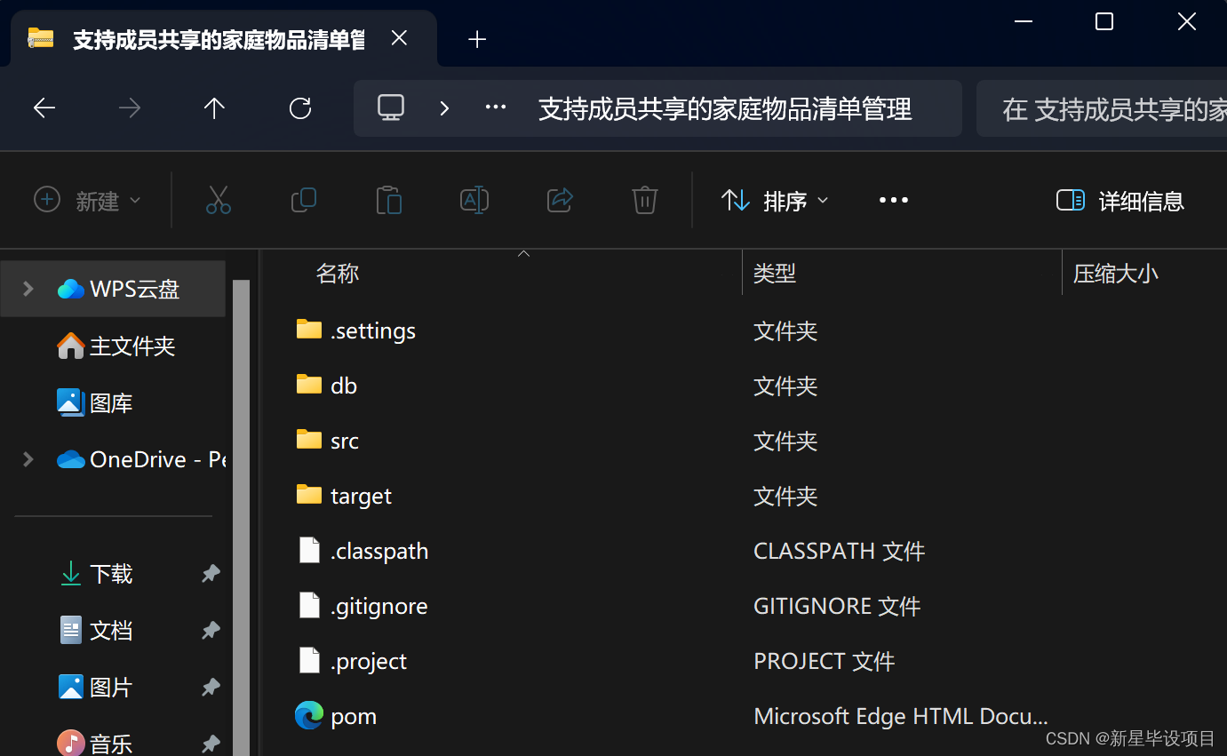The width and height of the screenshot is (1227, 756).
Task: Open the toolbar See more ellipsis menu
Action: tap(893, 200)
